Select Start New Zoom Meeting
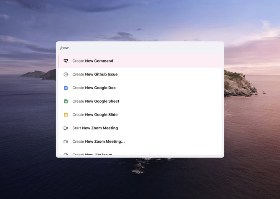This screenshot has height=199, width=280. click(x=140, y=128)
